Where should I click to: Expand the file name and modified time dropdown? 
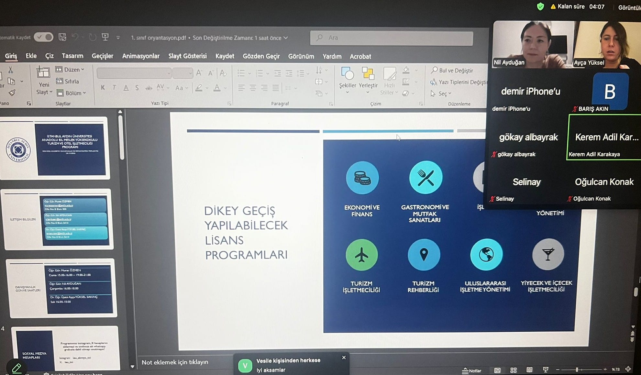click(x=286, y=38)
